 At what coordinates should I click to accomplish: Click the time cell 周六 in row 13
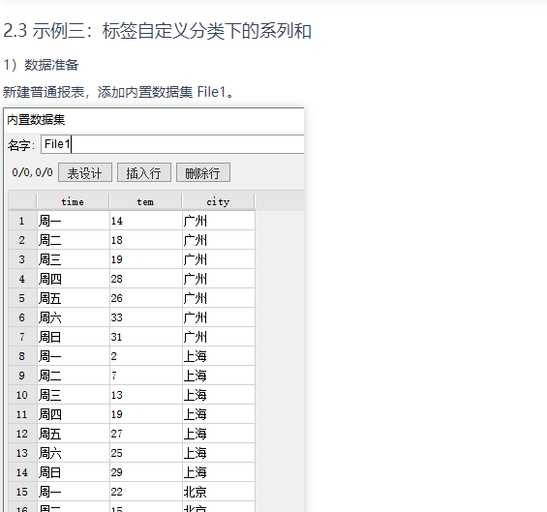73,453
